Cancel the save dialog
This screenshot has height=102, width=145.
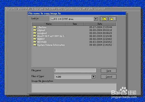109,77
